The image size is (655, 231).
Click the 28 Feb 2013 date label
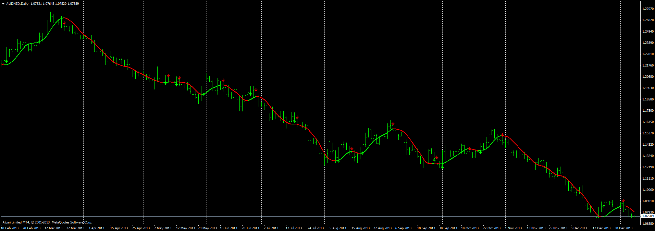[x=32, y=228]
